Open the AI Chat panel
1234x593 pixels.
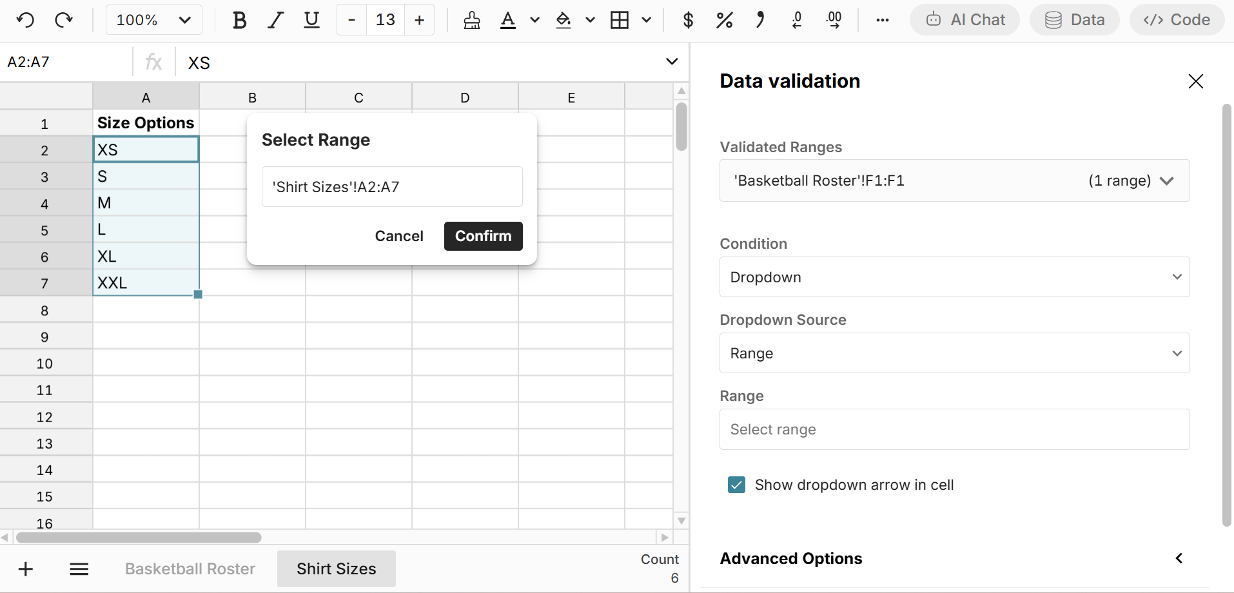point(964,20)
